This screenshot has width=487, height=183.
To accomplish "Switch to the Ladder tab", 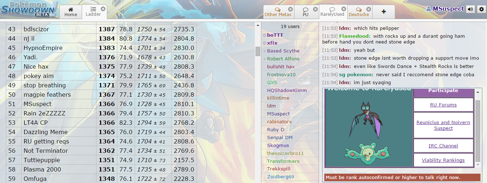I will [x=93, y=12].
